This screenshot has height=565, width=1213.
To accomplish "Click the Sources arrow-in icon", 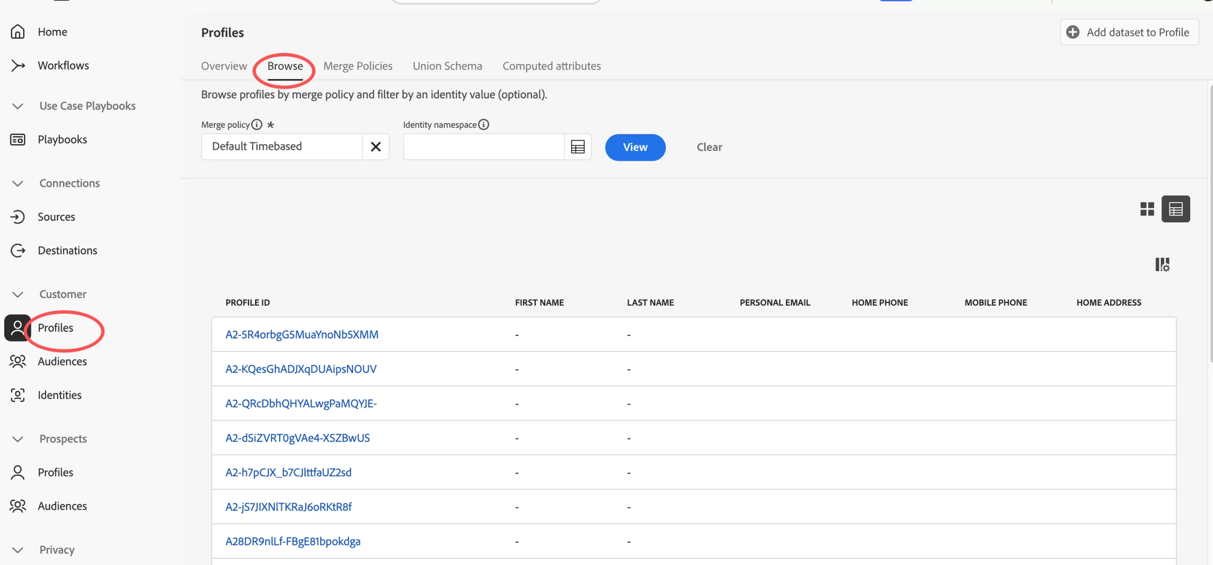I will tap(18, 217).
